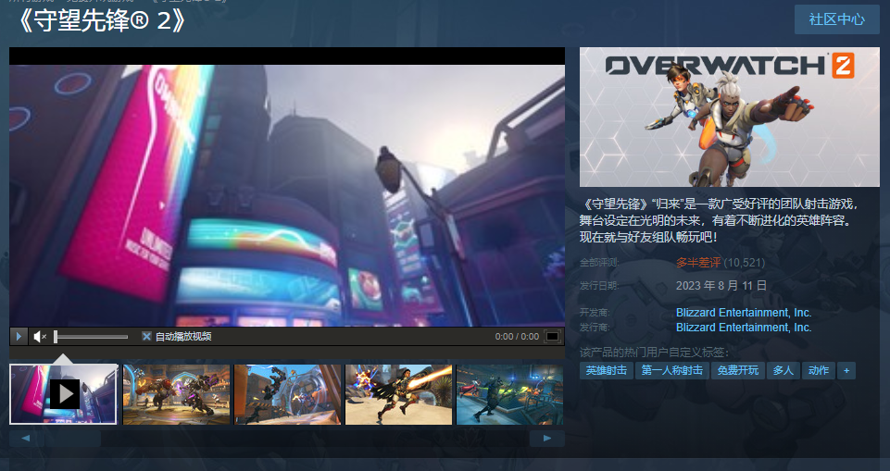Select the 英雄射击 tag
The width and height of the screenshot is (890, 471).
[607, 371]
